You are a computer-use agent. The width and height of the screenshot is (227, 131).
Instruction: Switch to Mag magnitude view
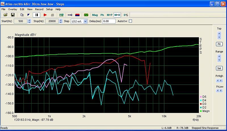point(95,15)
